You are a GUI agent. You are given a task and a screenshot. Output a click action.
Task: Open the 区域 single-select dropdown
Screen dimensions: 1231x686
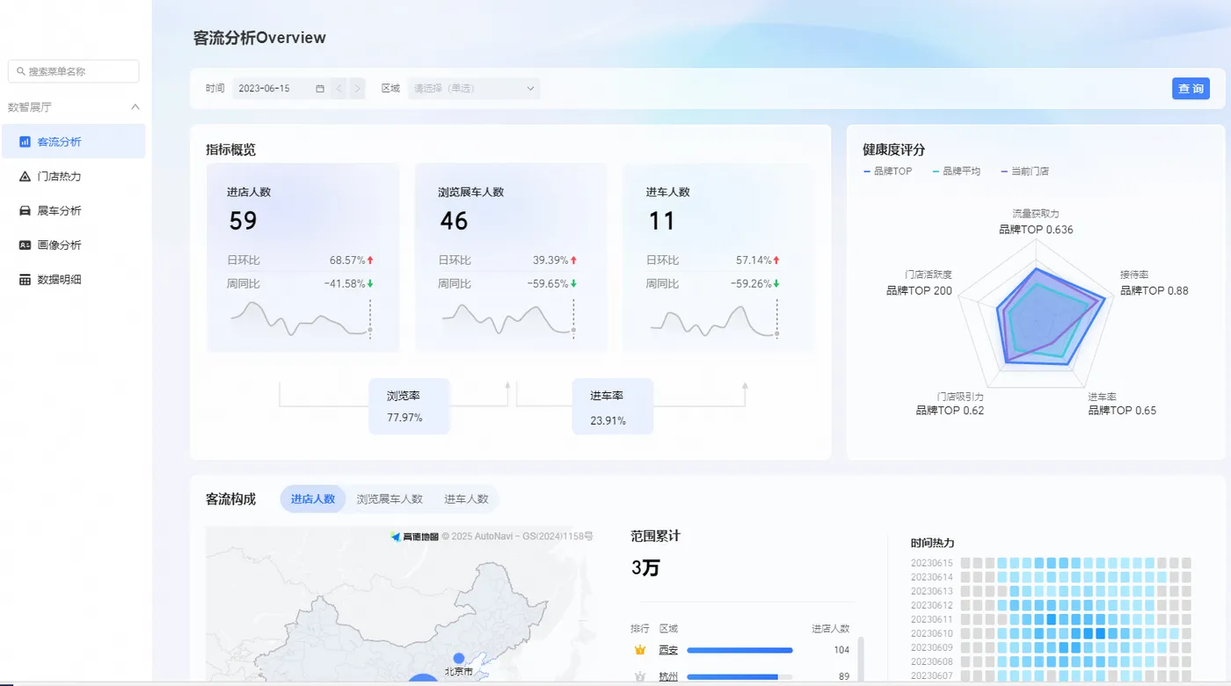[474, 88]
